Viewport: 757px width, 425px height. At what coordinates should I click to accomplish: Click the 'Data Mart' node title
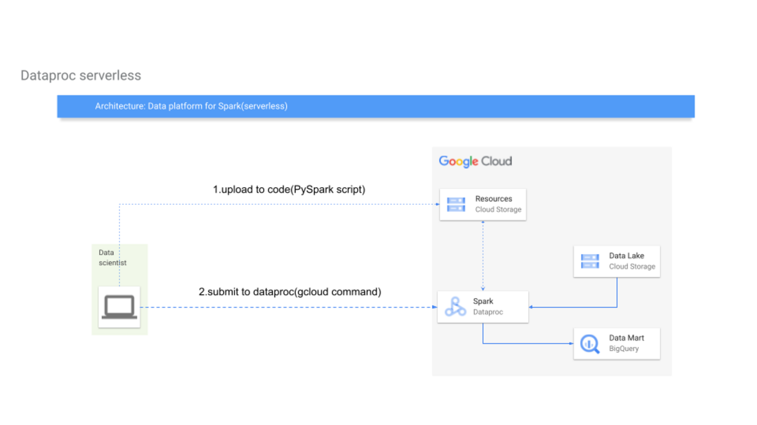tap(627, 338)
